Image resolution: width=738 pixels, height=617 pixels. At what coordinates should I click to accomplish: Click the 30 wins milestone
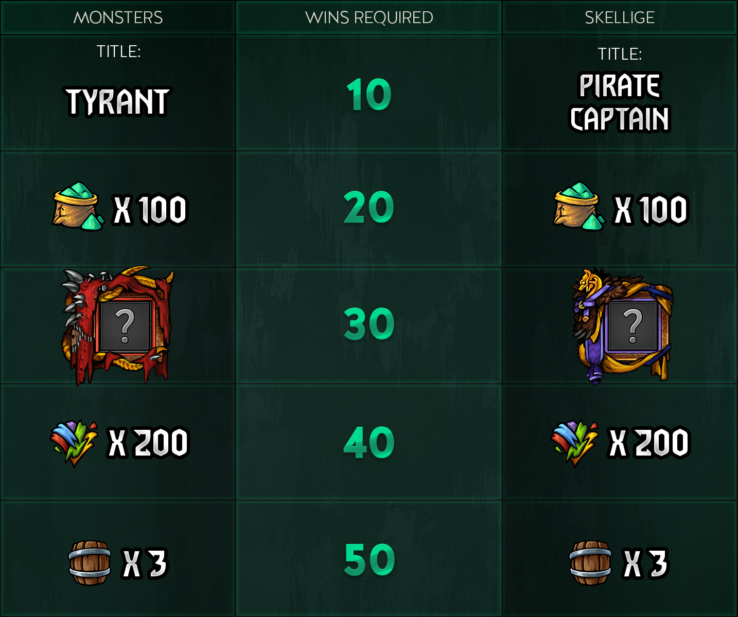(369, 324)
